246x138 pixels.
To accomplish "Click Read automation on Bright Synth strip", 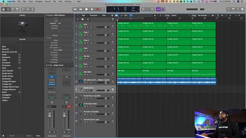I will pyautogui.click(x=52, y=98).
